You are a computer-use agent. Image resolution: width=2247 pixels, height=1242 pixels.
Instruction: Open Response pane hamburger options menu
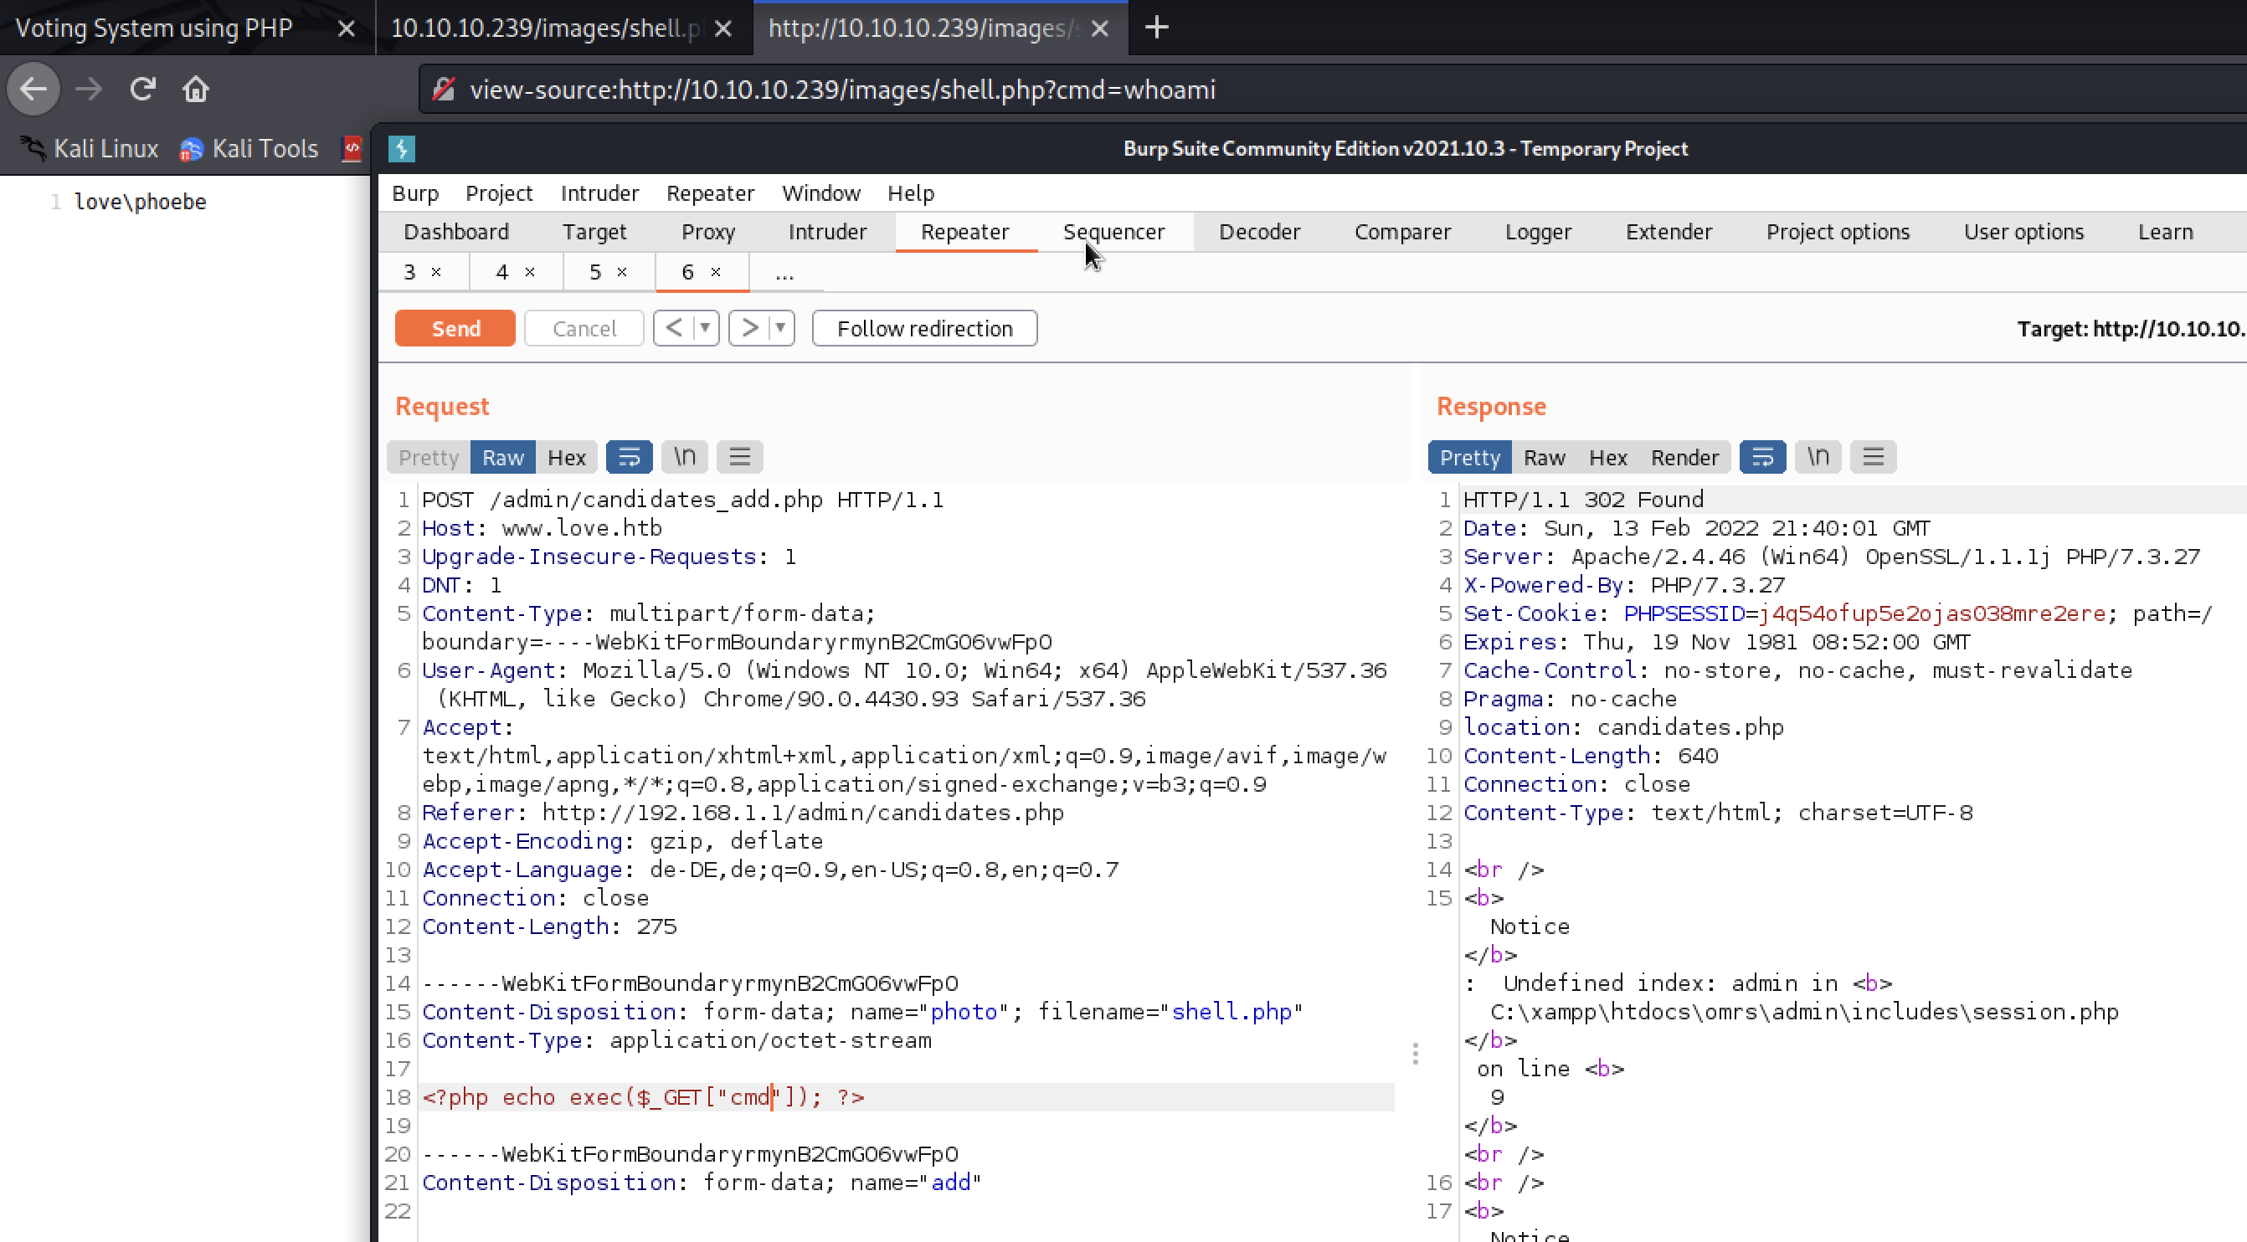pyautogui.click(x=1874, y=457)
